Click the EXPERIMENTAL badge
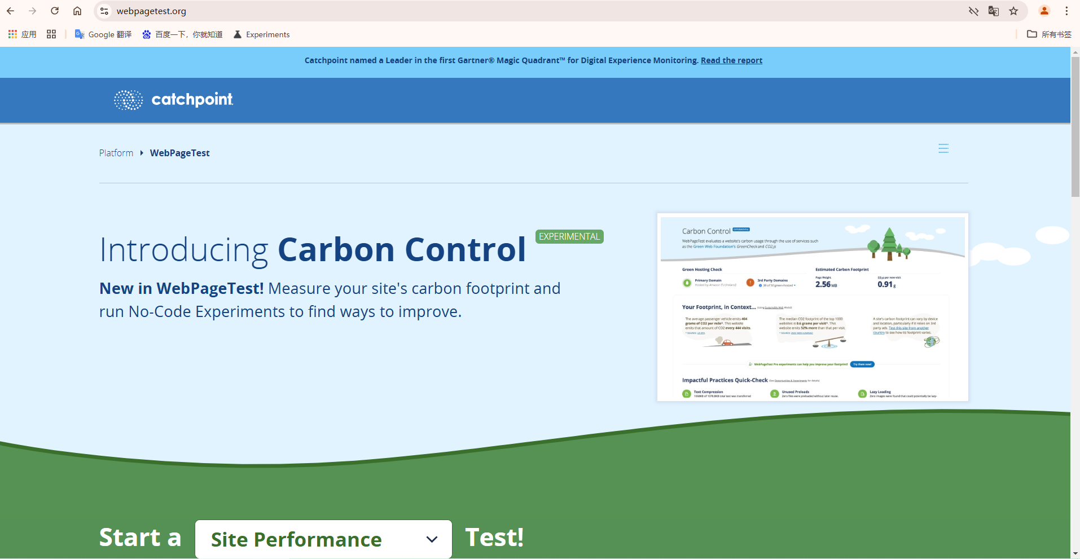1080x559 pixels. coord(569,237)
